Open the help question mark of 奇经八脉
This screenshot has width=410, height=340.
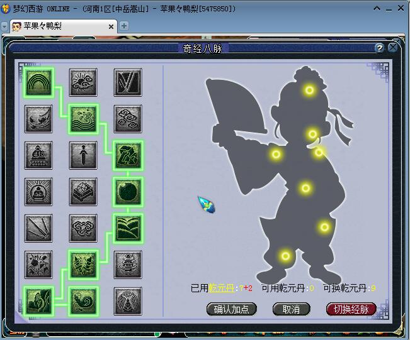(x=379, y=48)
